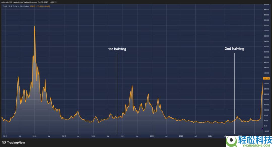Click the 2018 label on the time axis
Viewport: 272px width, 147px height.
tap(34, 136)
